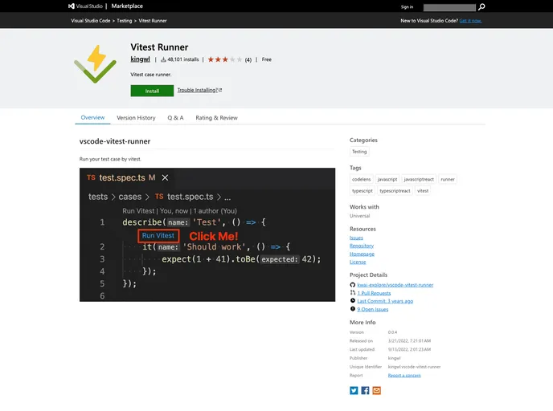553x411 pixels.
Task: Open the Marketplace home link
Action: click(127, 6)
